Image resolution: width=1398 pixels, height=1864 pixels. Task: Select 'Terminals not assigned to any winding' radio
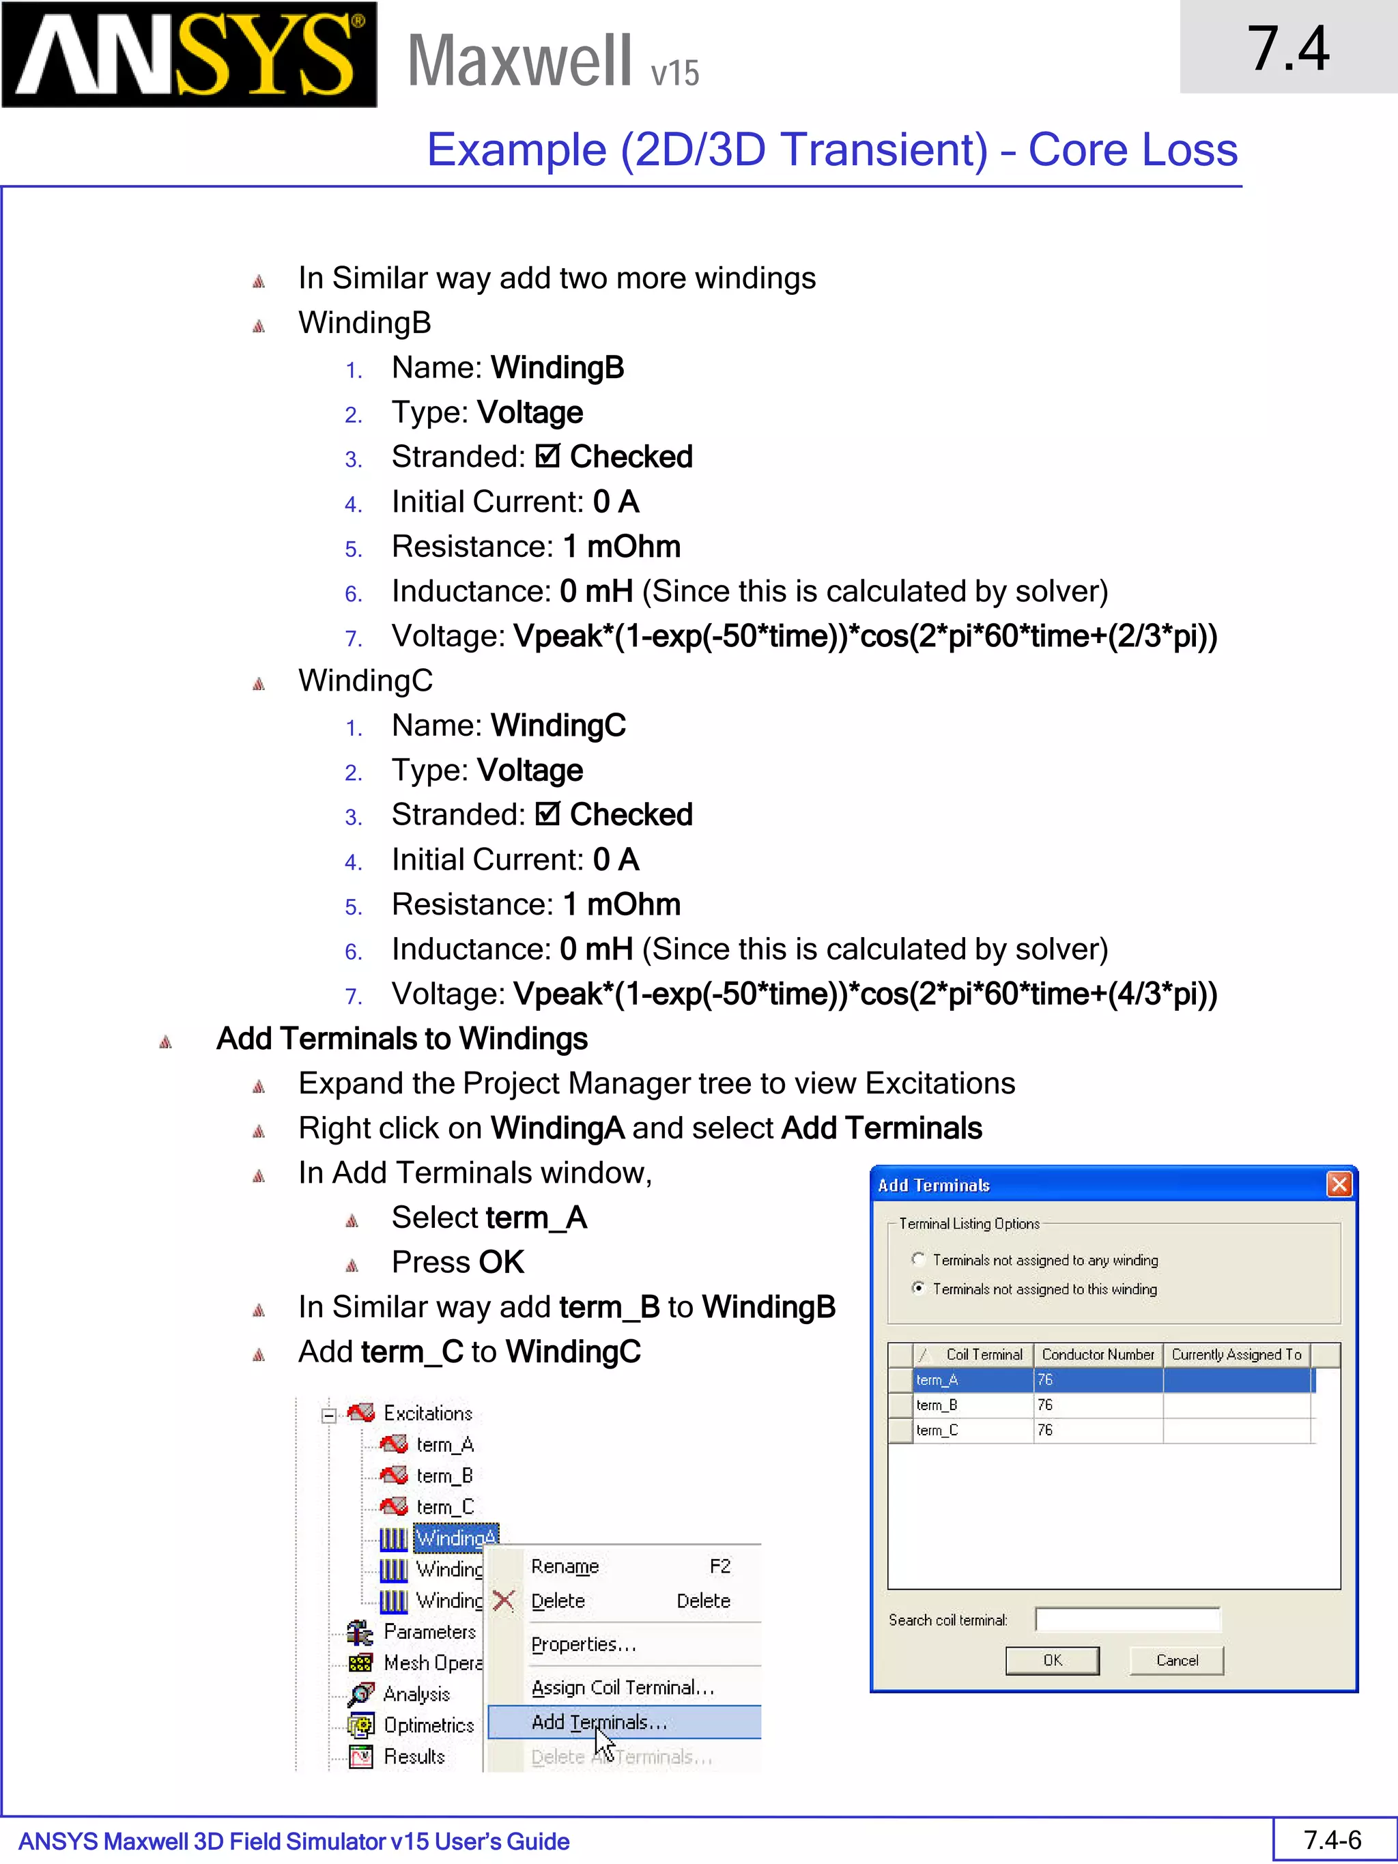(919, 1259)
